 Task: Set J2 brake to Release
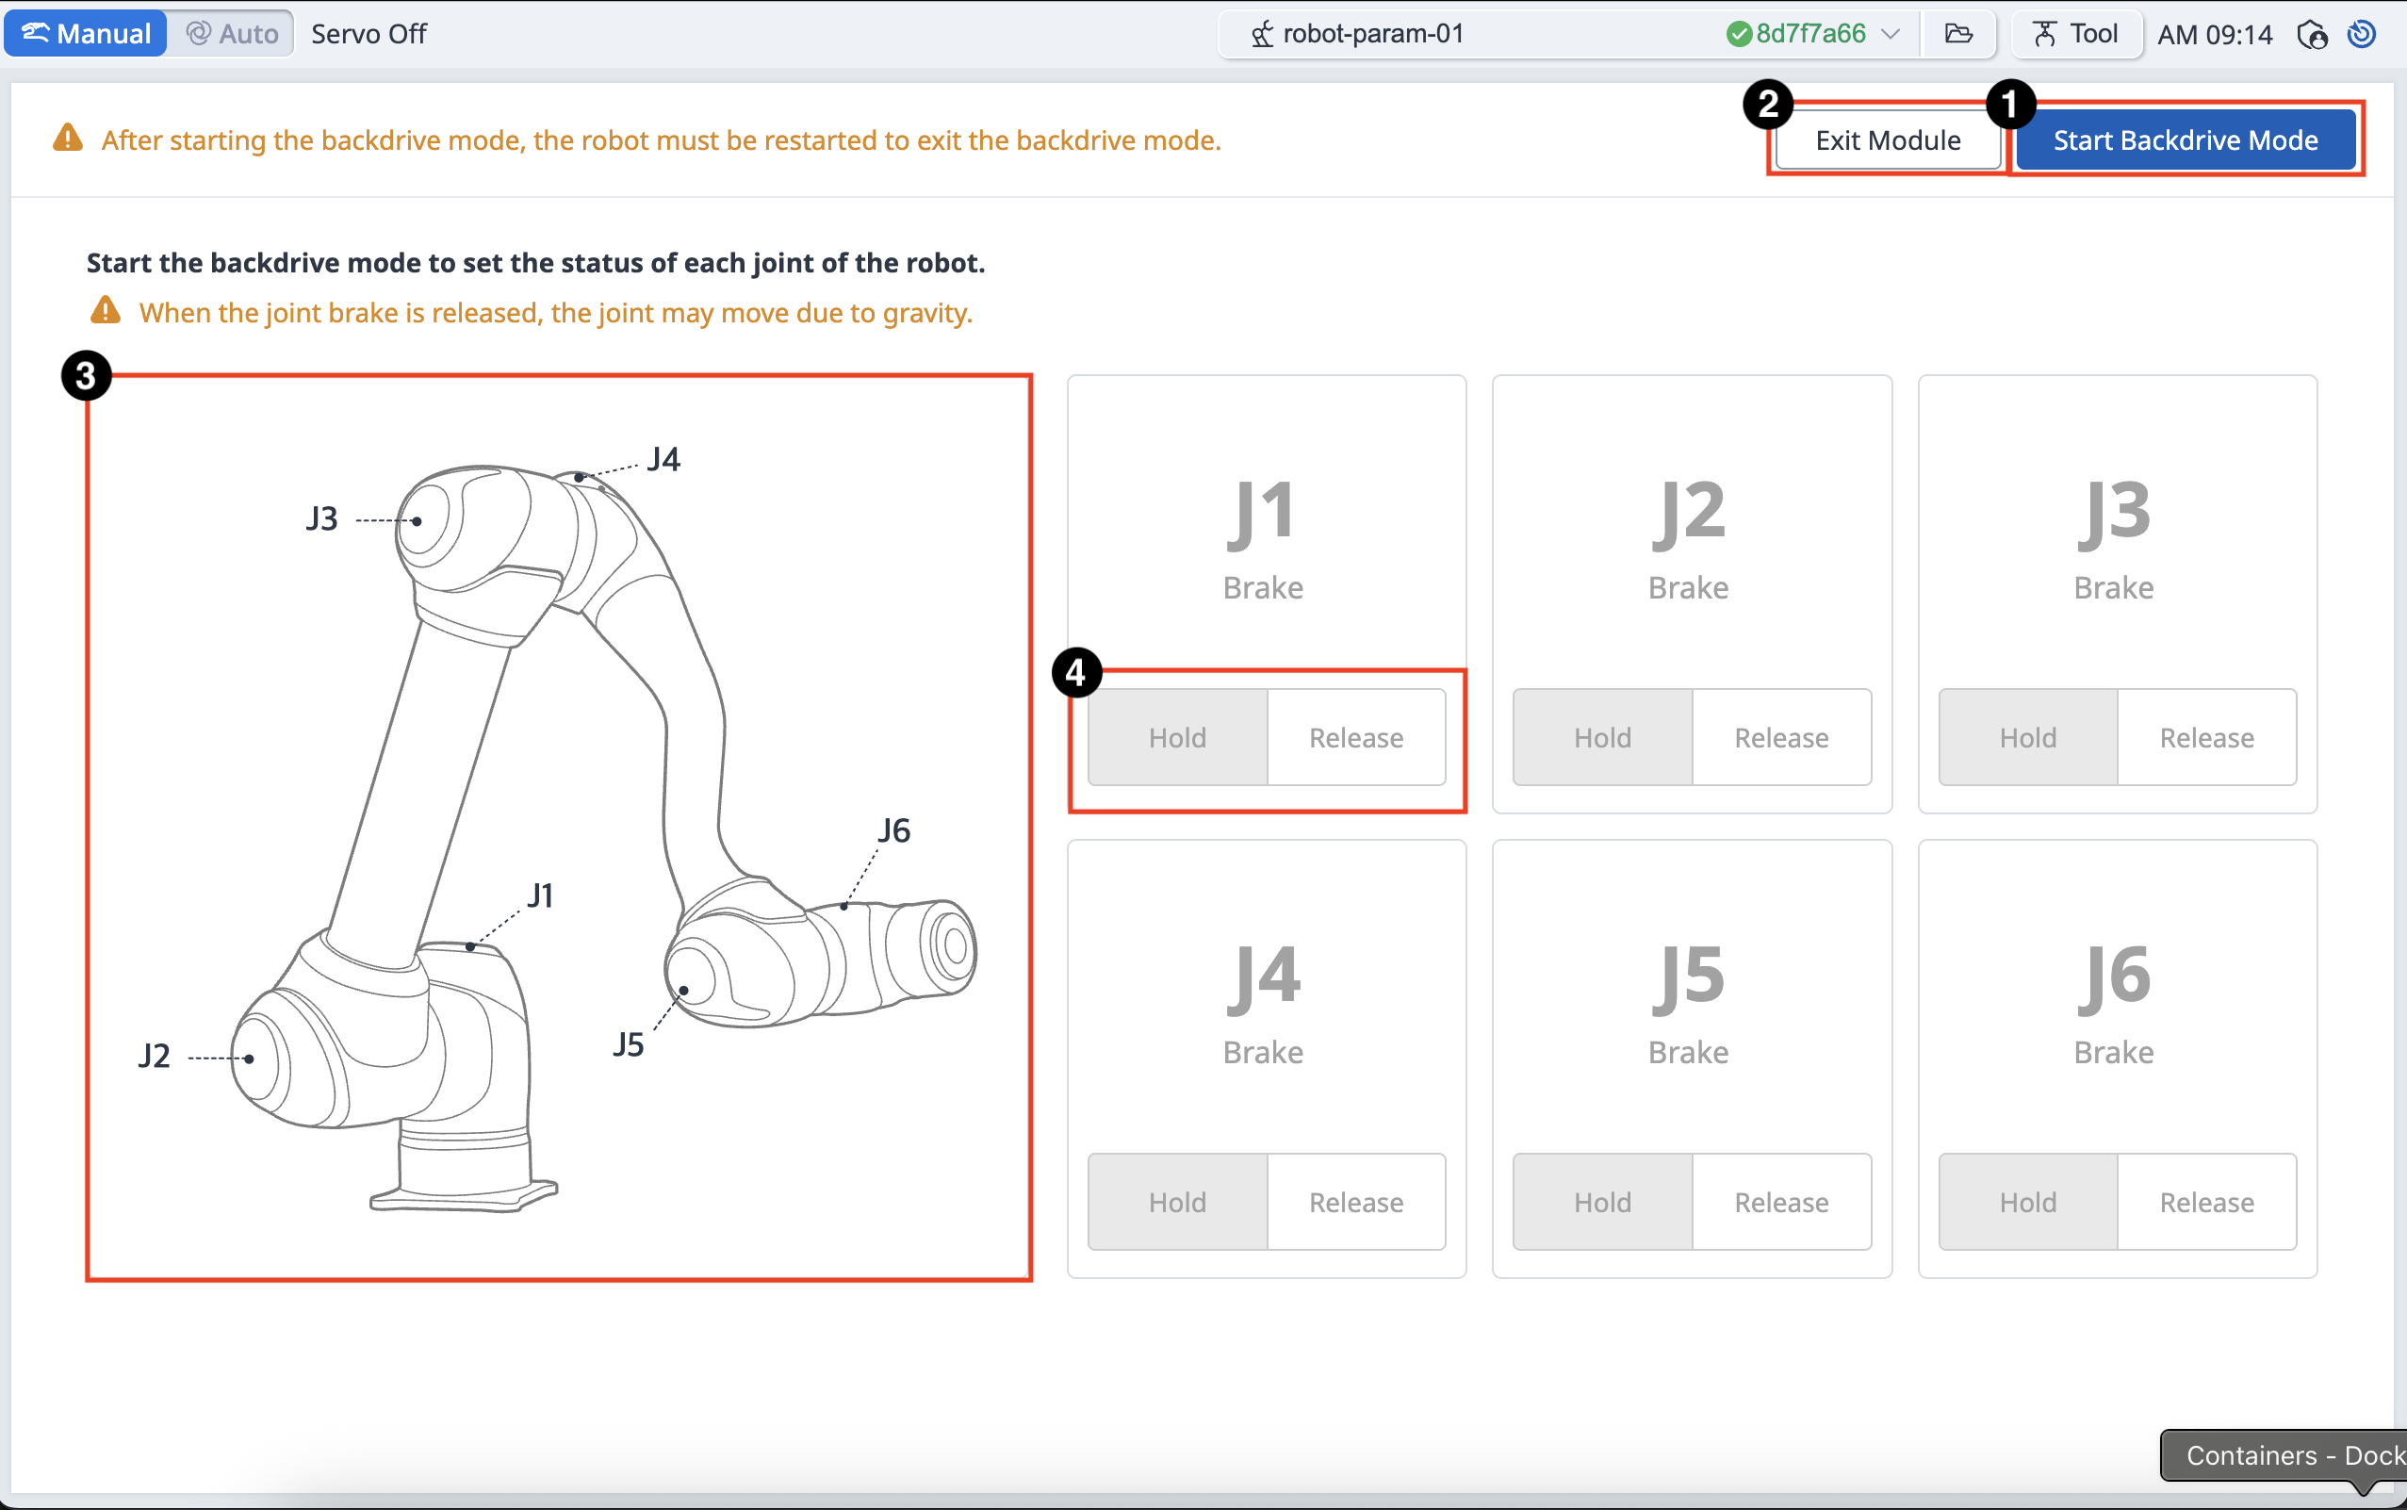click(1781, 737)
